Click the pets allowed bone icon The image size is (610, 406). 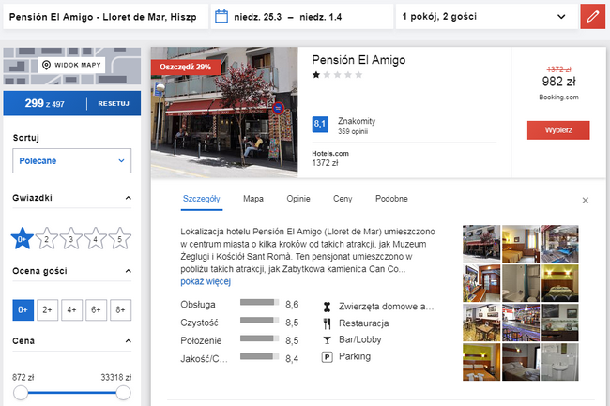pos(328,307)
